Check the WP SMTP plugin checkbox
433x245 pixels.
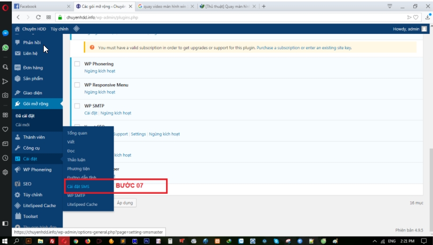[x=77, y=106]
